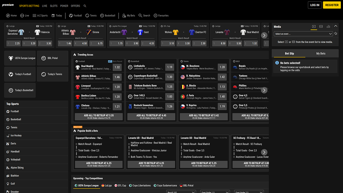Select Match Result - SC Freiburg option

[x=234, y=144]
